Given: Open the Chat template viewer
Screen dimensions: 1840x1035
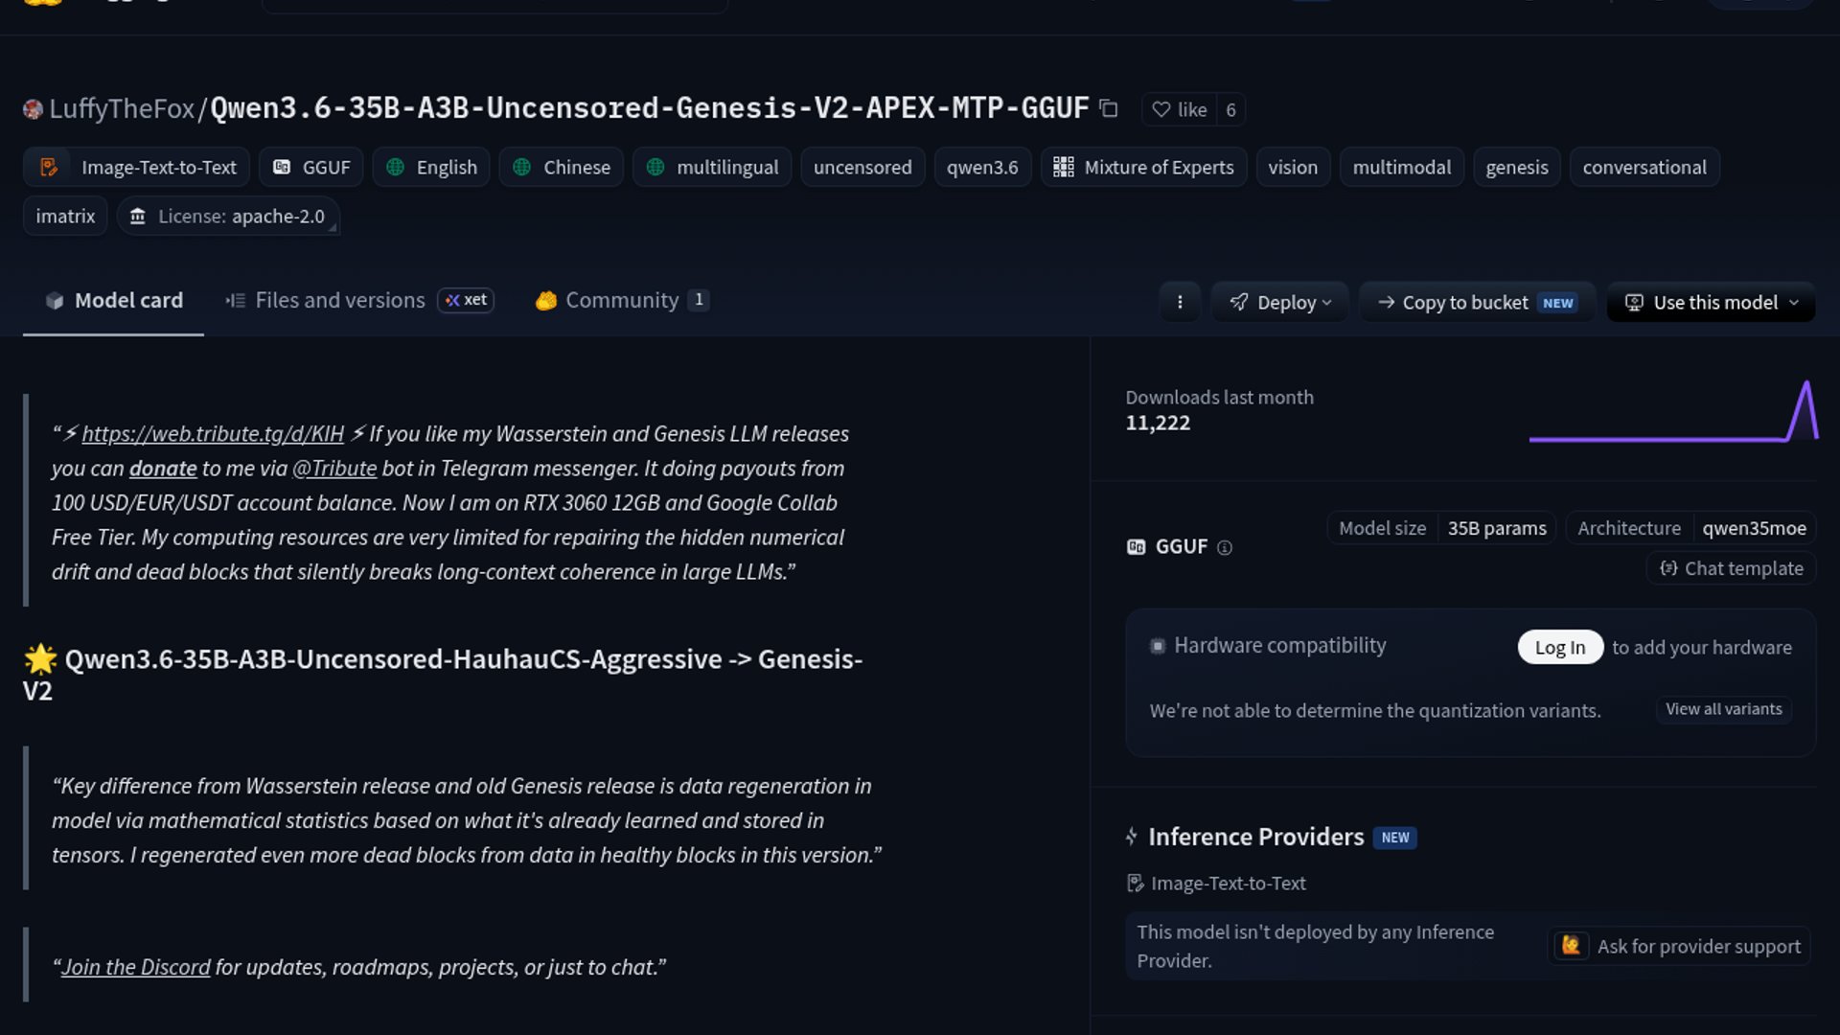Looking at the screenshot, I should click(x=1732, y=568).
